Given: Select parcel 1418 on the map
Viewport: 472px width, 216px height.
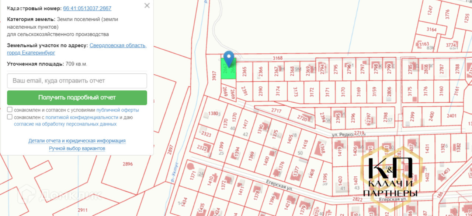Looking at the screenshot, I should [305, 145].
